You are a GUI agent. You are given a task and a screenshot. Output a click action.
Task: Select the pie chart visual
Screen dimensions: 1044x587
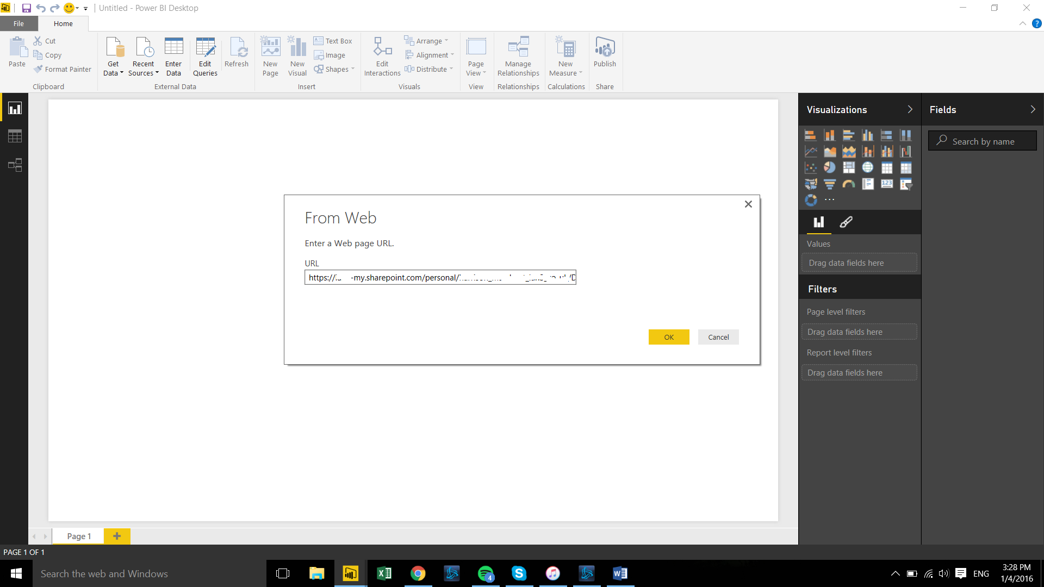[x=830, y=167]
